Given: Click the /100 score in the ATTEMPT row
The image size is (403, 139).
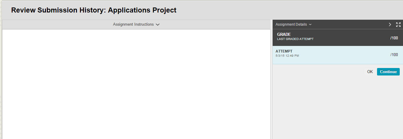Looking at the screenshot, I should pyautogui.click(x=394, y=55).
